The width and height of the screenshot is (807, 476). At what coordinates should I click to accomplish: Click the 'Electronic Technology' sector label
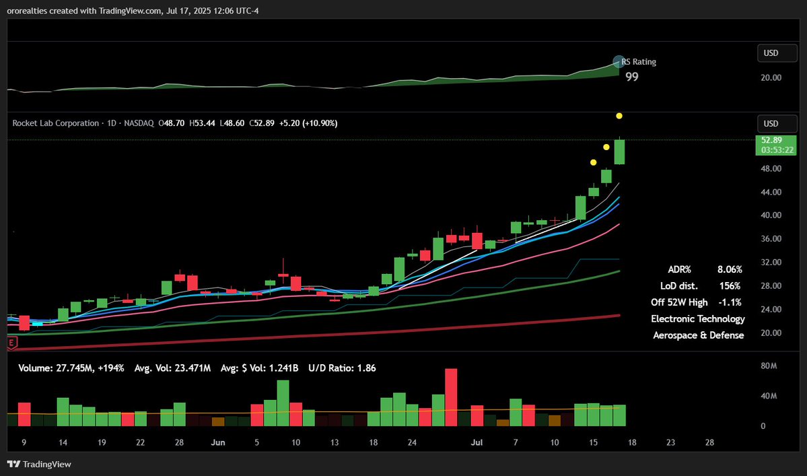pos(698,319)
